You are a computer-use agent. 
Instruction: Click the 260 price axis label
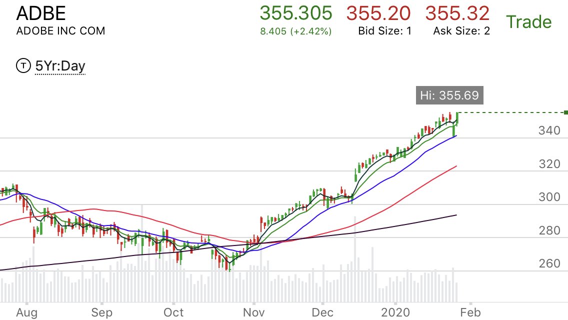coord(549,263)
